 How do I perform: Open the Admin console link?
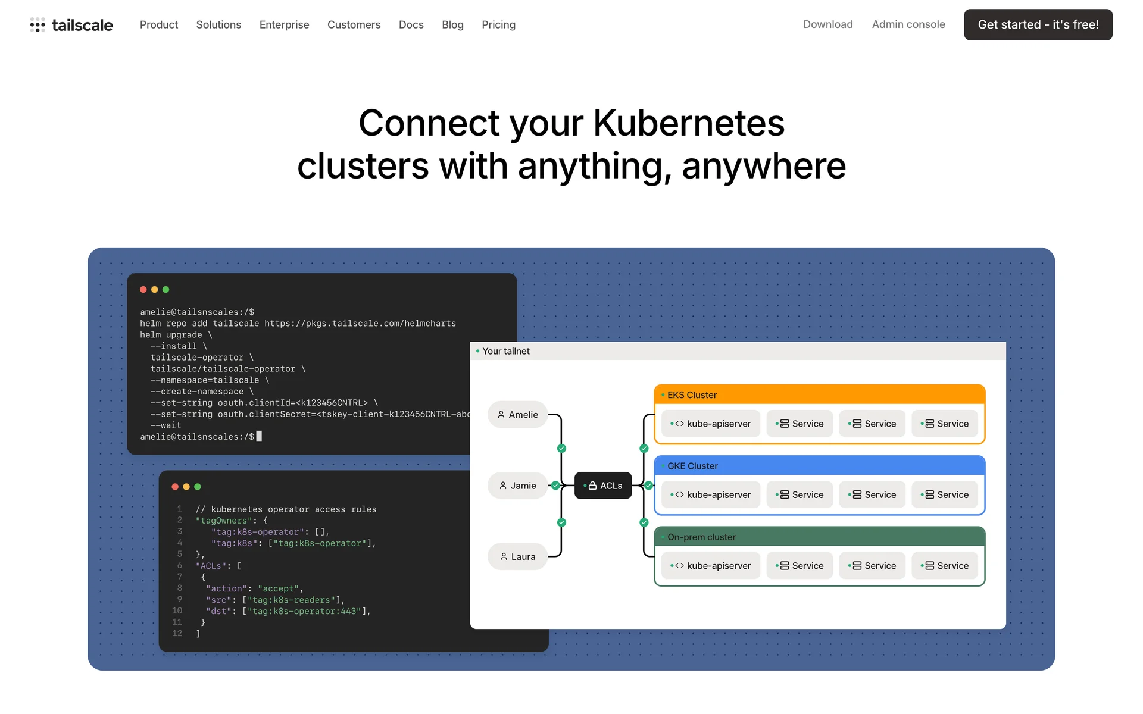point(908,24)
